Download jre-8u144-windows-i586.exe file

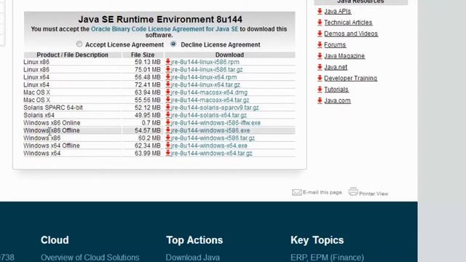coord(210,130)
